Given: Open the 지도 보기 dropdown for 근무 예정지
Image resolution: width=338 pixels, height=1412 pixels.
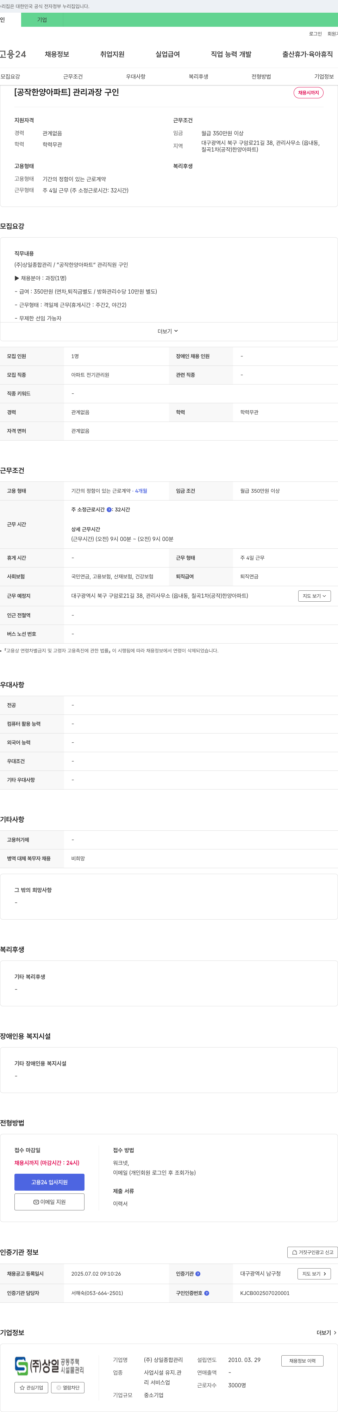Looking at the screenshot, I should 314,596.
